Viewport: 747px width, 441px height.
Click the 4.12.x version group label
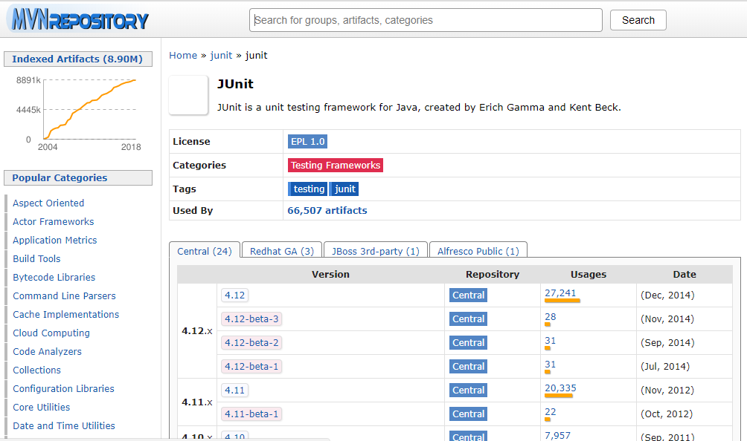point(197,331)
